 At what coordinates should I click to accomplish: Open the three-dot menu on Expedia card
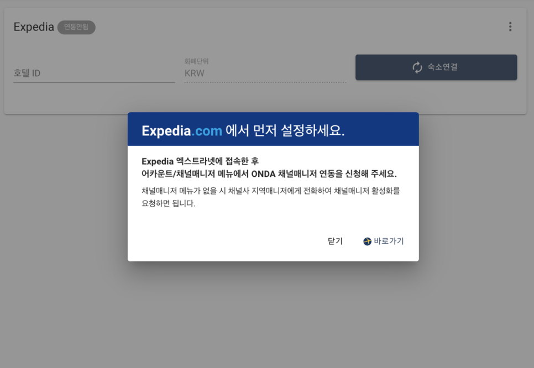[x=510, y=27]
